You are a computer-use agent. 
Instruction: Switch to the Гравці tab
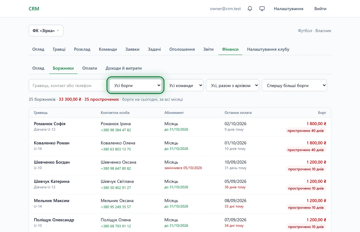[x=59, y=49]
